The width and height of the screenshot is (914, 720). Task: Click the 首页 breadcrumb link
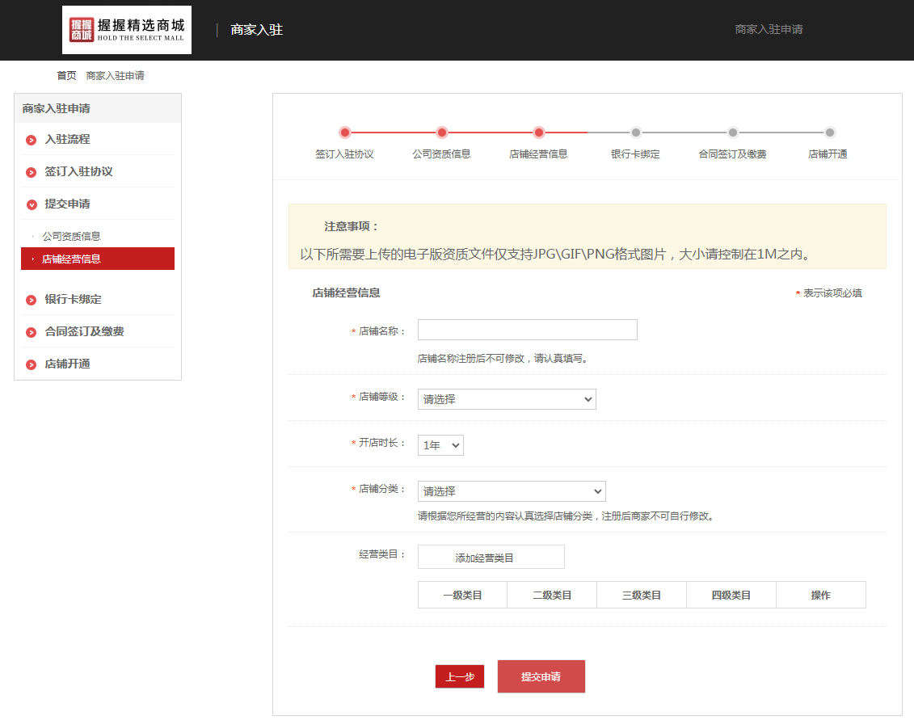(x=66, y=76)
